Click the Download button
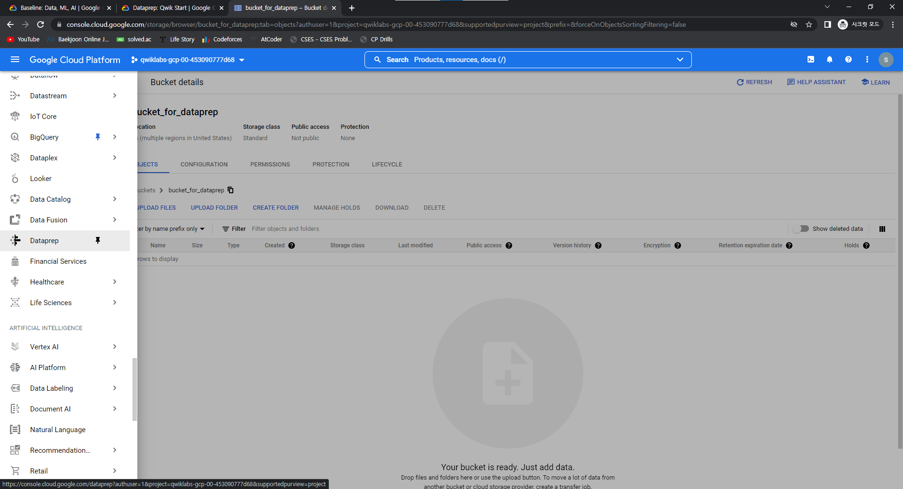903x489 pixels. 392,208
